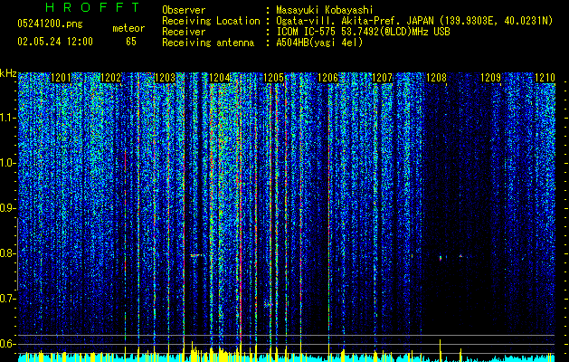Click the 1207 time marker
569x362 pixels.
383,78
